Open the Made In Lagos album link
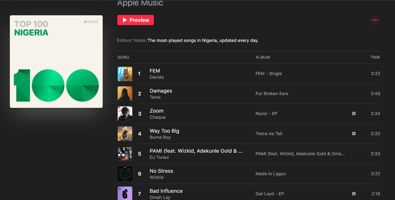This screenshot has width=395, height=200. [x=270, y=174]
